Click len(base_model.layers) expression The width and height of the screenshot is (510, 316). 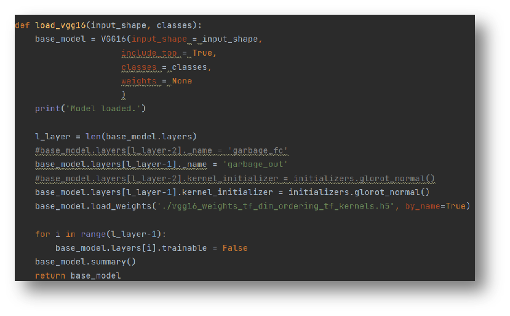(x=141, y=137)
